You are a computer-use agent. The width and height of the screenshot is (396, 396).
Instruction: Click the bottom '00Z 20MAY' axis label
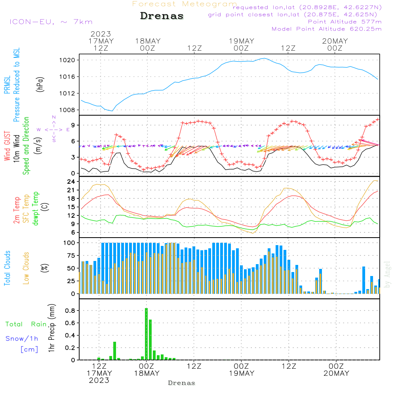(336, 369)
